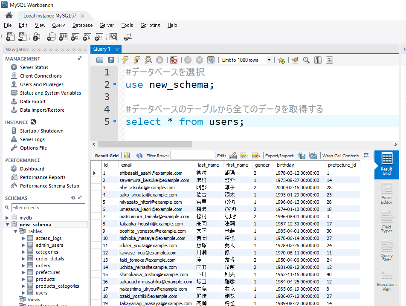Expand the prefectures table
The width and height of the screenshot is (406, 306).
point(23,272)
